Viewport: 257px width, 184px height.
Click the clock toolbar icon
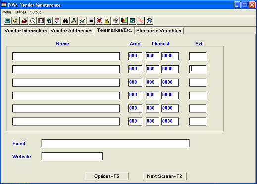[33, 21]
